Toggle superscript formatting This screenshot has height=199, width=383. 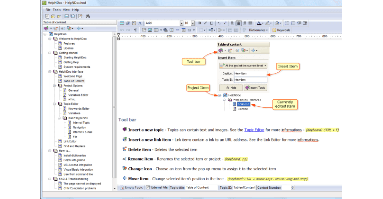click(225, 23)
